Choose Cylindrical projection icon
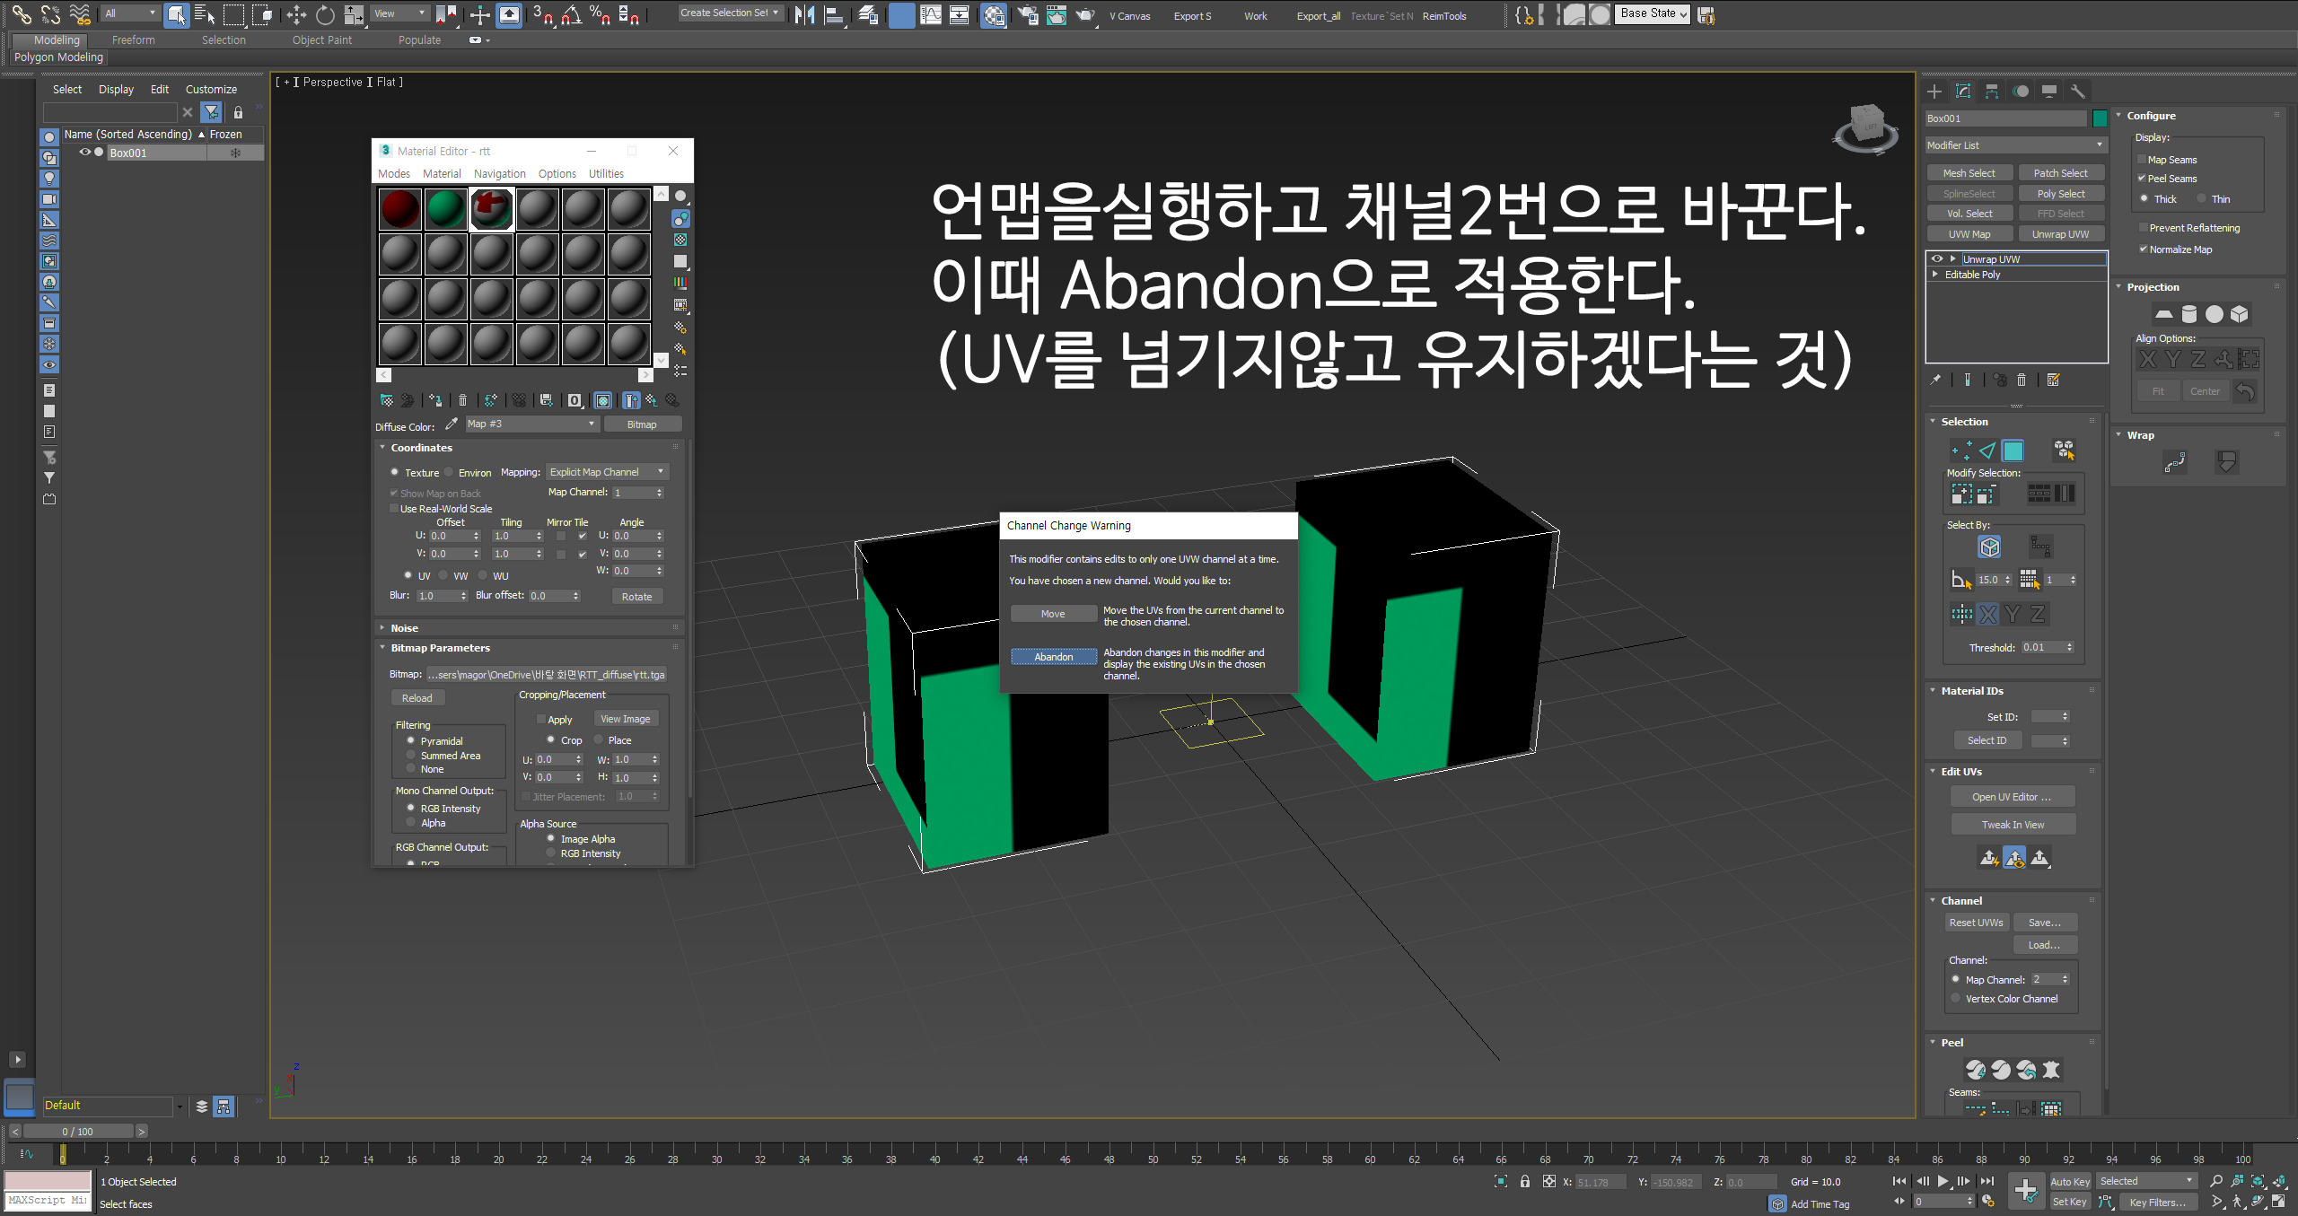The image size is (2298, 1216). (2189, 314)
